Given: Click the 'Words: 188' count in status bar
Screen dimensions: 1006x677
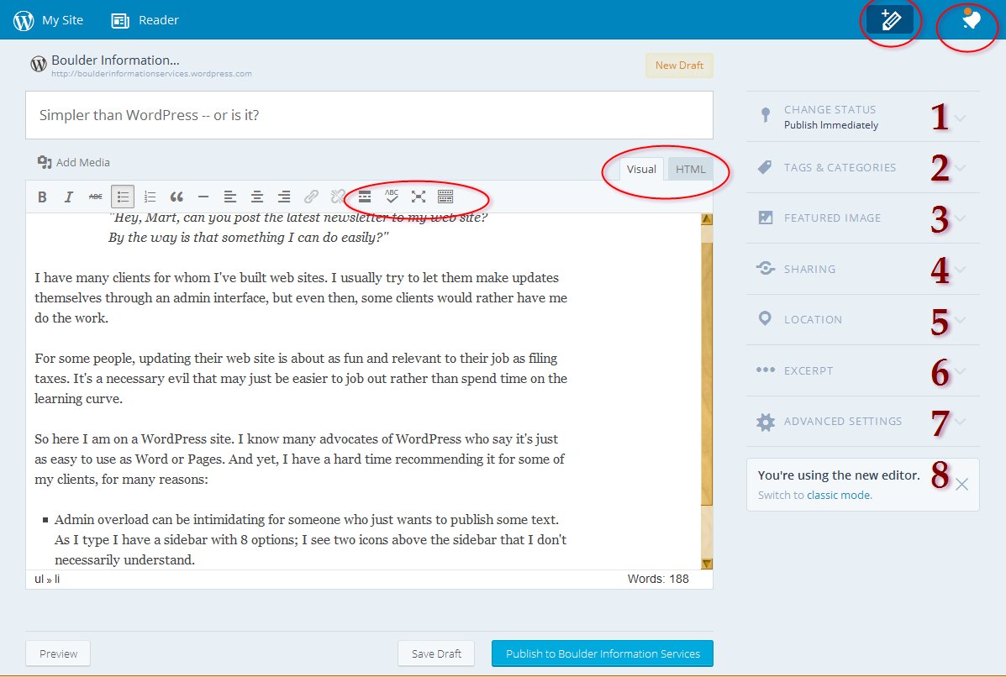Looking at the screenshot, I should [657, 579].
